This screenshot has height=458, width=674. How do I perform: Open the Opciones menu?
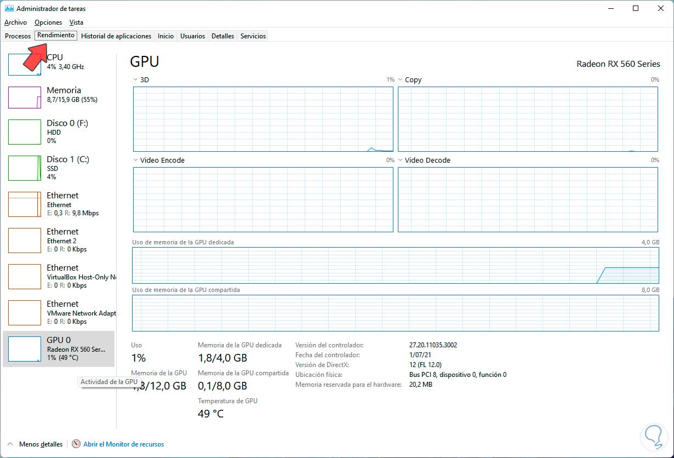48,22
